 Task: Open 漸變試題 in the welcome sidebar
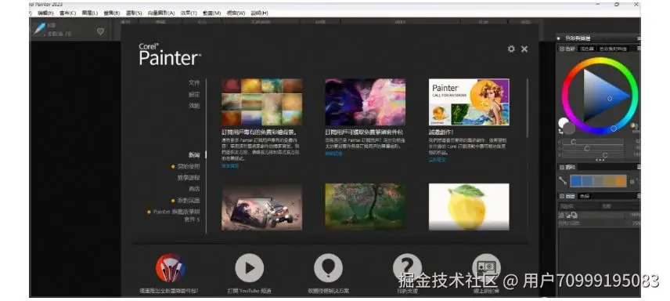pyautogui.click(x=189, y=201)
